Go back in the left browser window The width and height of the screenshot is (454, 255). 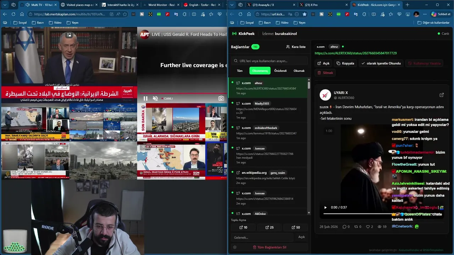tap(5, 14)
